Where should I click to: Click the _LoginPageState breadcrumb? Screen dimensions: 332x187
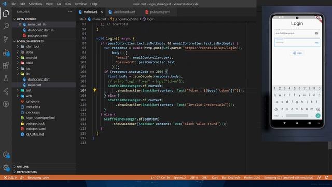point(127,19)
